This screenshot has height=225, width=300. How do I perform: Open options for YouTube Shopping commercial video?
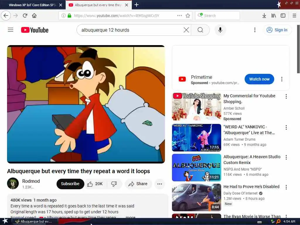(x=286, y=96)
